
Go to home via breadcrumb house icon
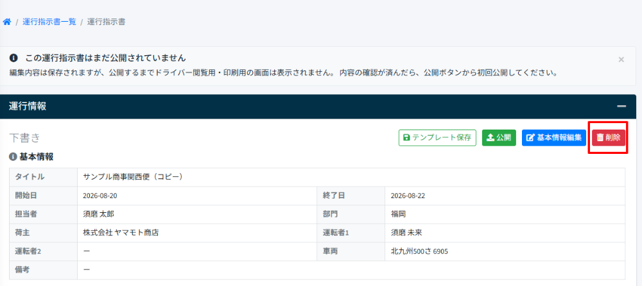(x=6, y=22)
